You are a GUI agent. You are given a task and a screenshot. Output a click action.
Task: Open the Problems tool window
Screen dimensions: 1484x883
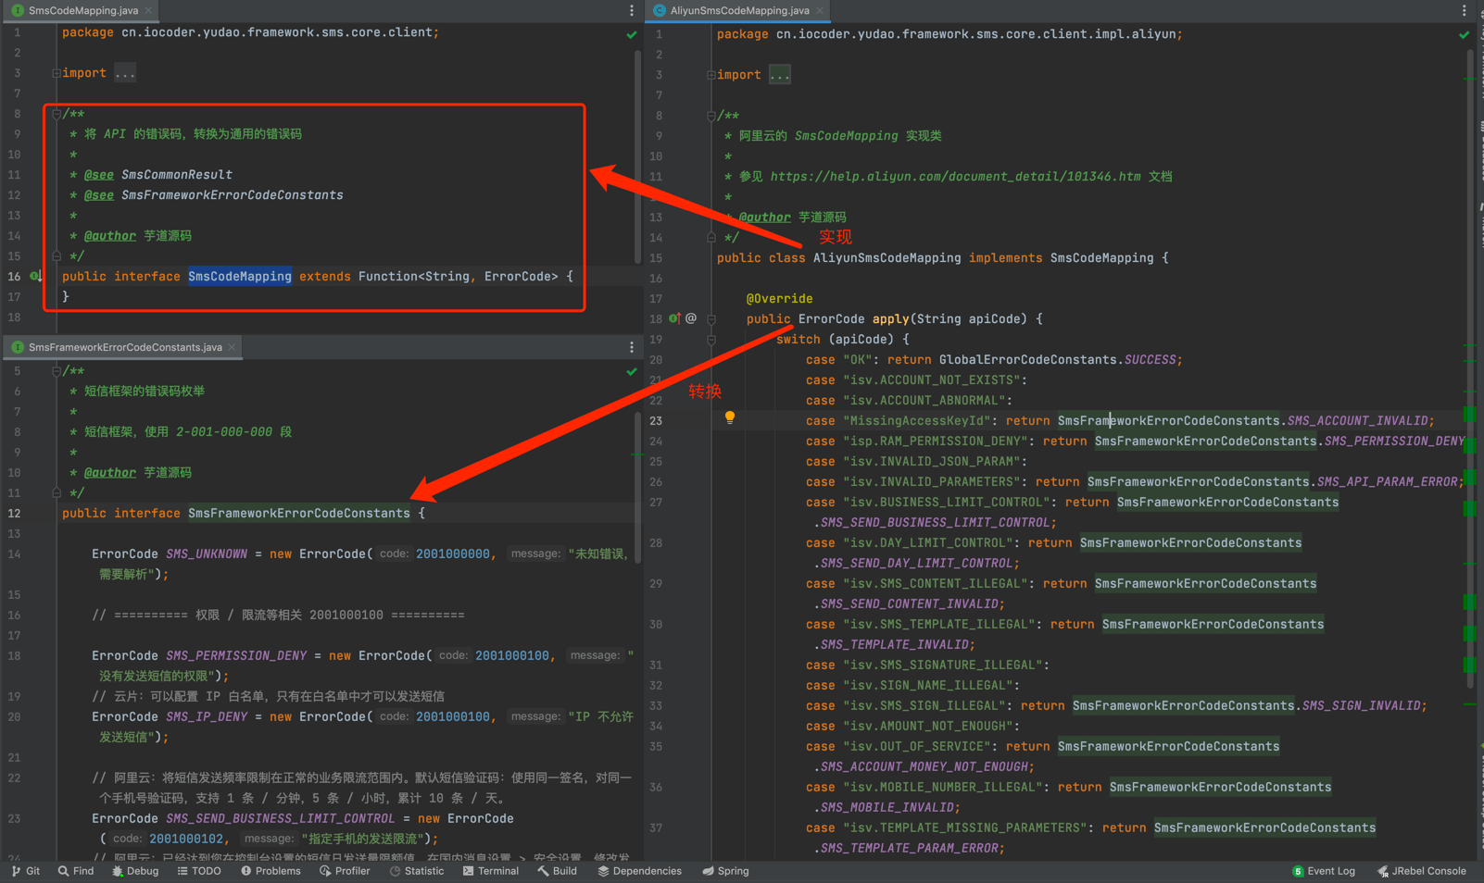coord(270,871)
